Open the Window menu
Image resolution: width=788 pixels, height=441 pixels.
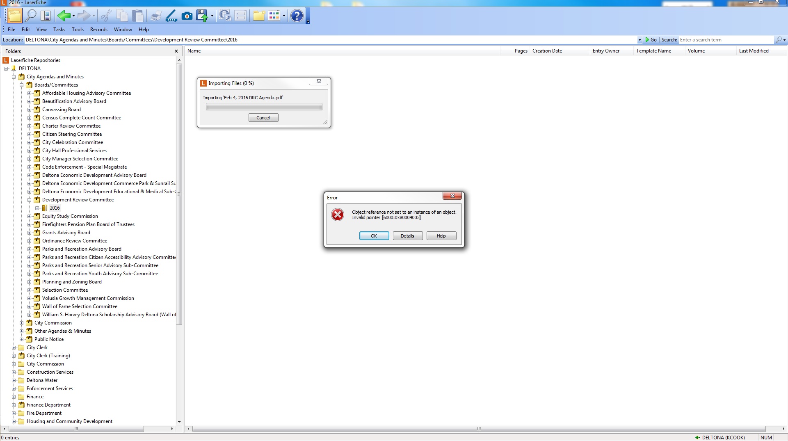coord(123,30)
